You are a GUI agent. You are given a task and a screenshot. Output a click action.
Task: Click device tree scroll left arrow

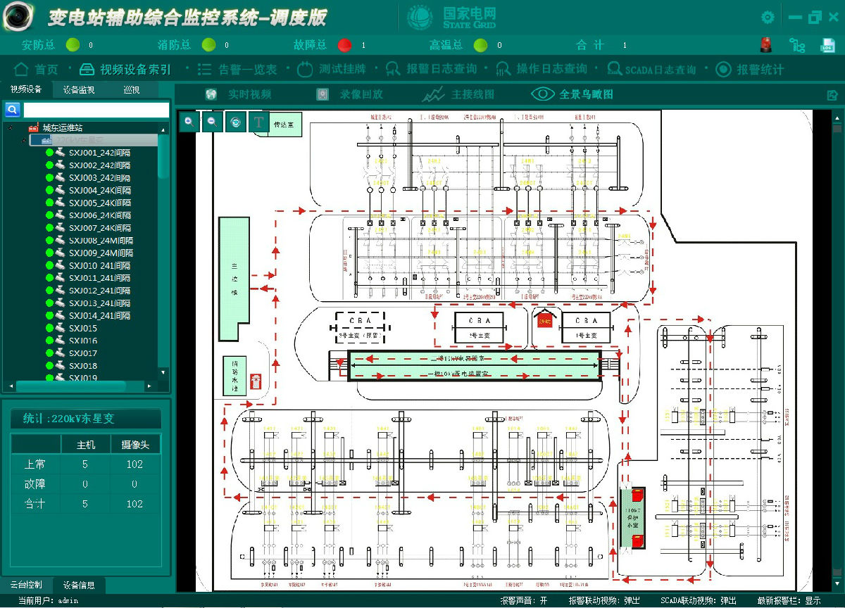pos(10,386)
